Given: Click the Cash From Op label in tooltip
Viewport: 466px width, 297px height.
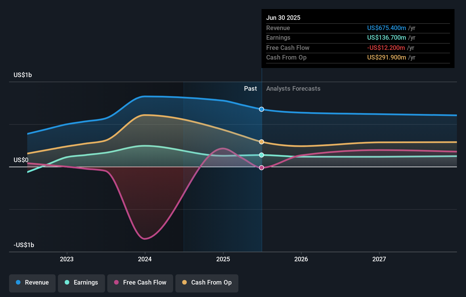Looking at the screenshot, I should tap(286, 57).
